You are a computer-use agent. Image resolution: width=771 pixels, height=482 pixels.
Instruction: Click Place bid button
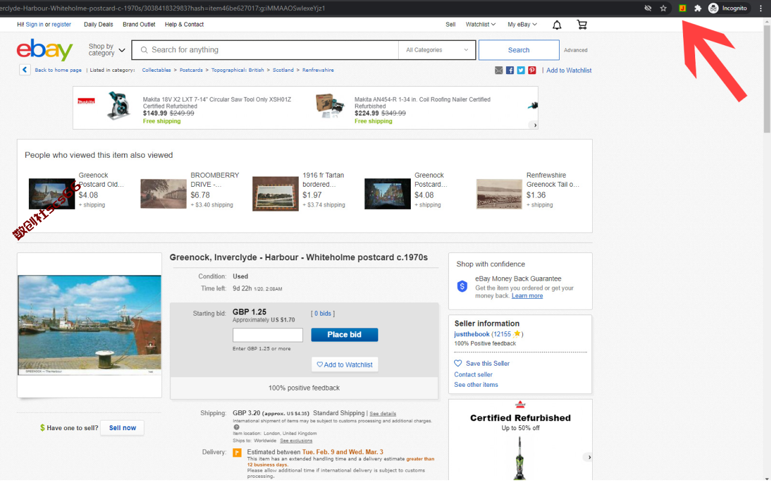(x=345, y=334)
